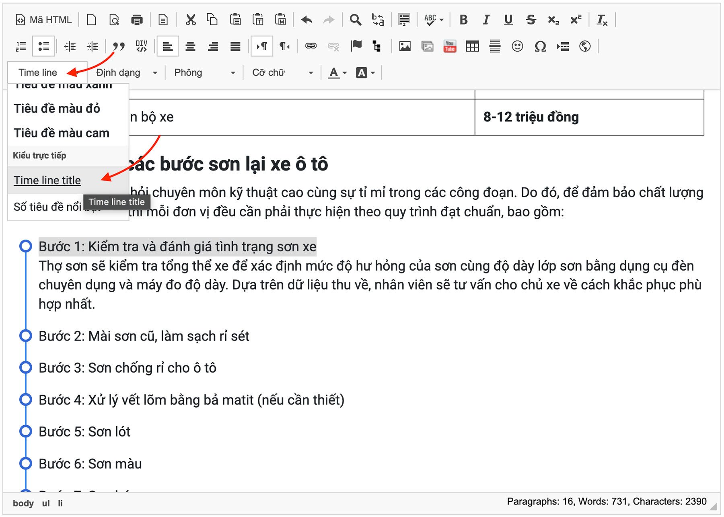Image resolution: width=724 pixels, height=517 pixels.
Task: Click the anchor flag icon
Action: [x=356, y=46]
